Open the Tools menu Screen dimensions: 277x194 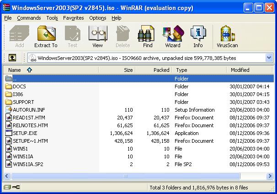pyautogui.click(x=52, y=18)
